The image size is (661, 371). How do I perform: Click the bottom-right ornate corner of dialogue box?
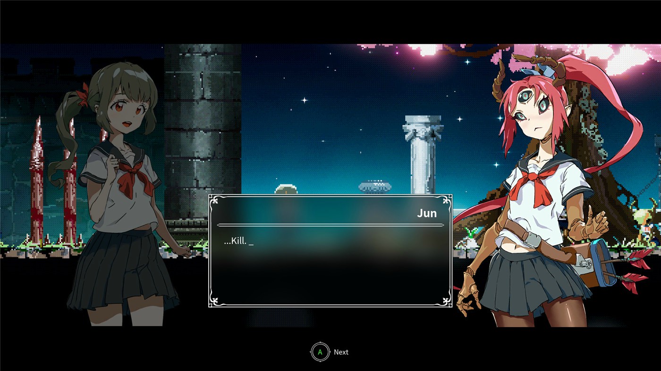[446, 301]
